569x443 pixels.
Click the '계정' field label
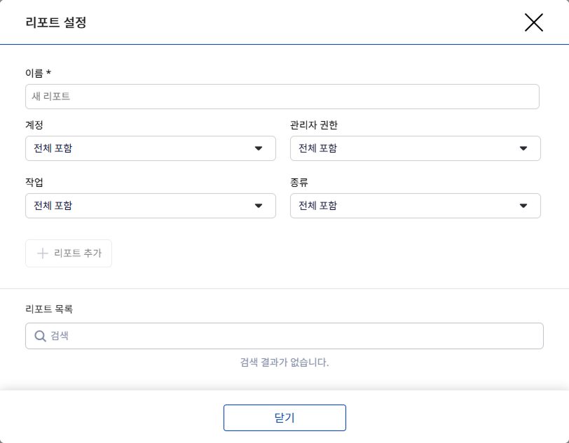pyautogui.click(x=34, y=125)
